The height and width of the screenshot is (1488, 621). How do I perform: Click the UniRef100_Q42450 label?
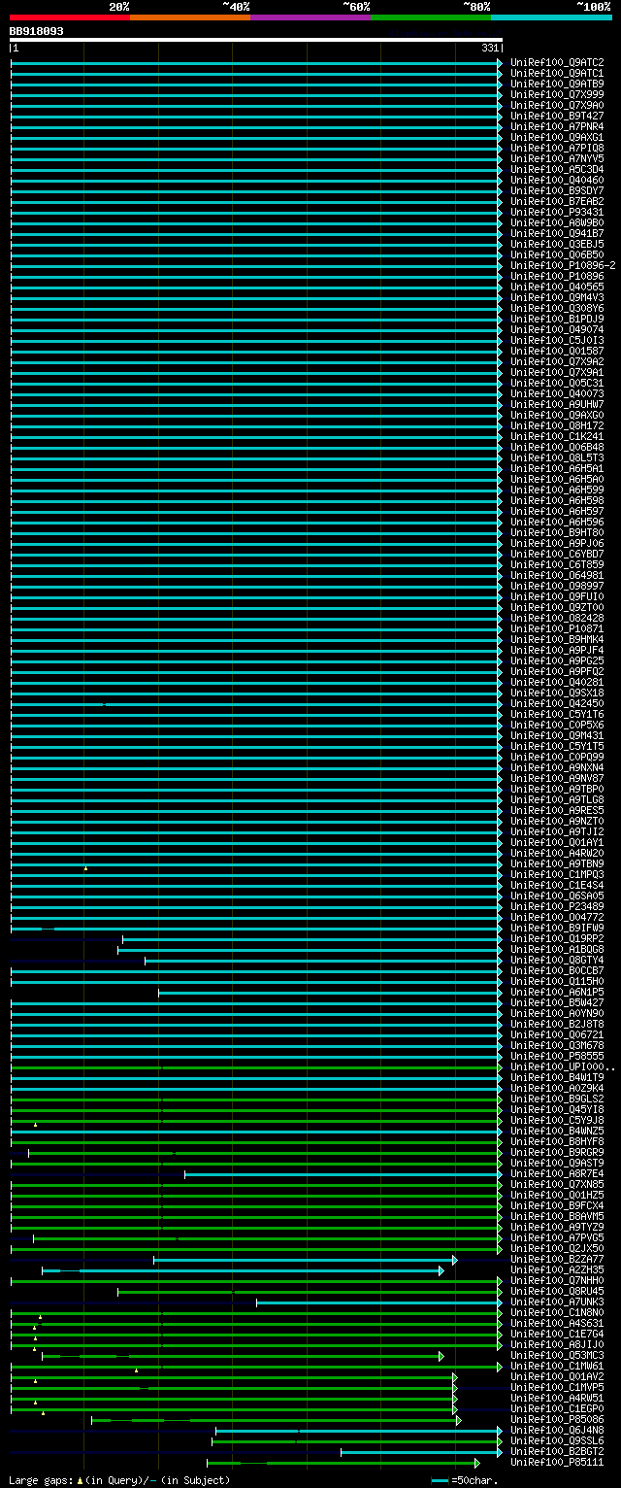pyautogui.click(x=557, y=704)
